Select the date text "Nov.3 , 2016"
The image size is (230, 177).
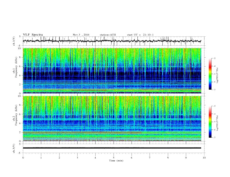81,35
